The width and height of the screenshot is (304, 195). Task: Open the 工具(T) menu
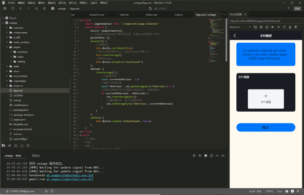coord(93,3)
